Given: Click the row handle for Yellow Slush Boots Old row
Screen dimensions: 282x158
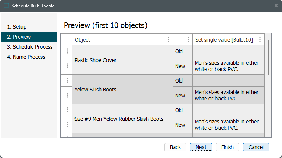Looking at the screenshot, I should coord(67,81).
